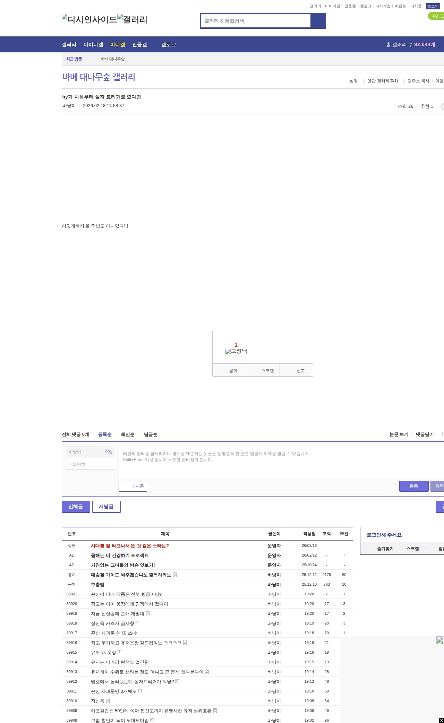Viewport: 444px width, 723px height.
Task: Open 디시게임 in the top utility links
Action: (383, 6)
